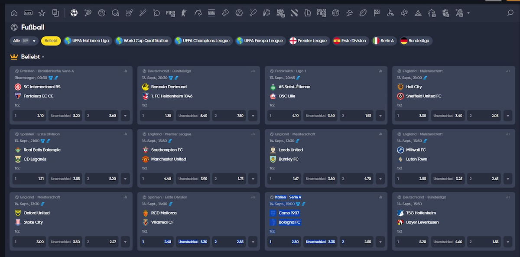Bet Unentschieden 5.40 for Dortmund match
The height and width of the screenshot is (257, 520).
tap(192, 116)
